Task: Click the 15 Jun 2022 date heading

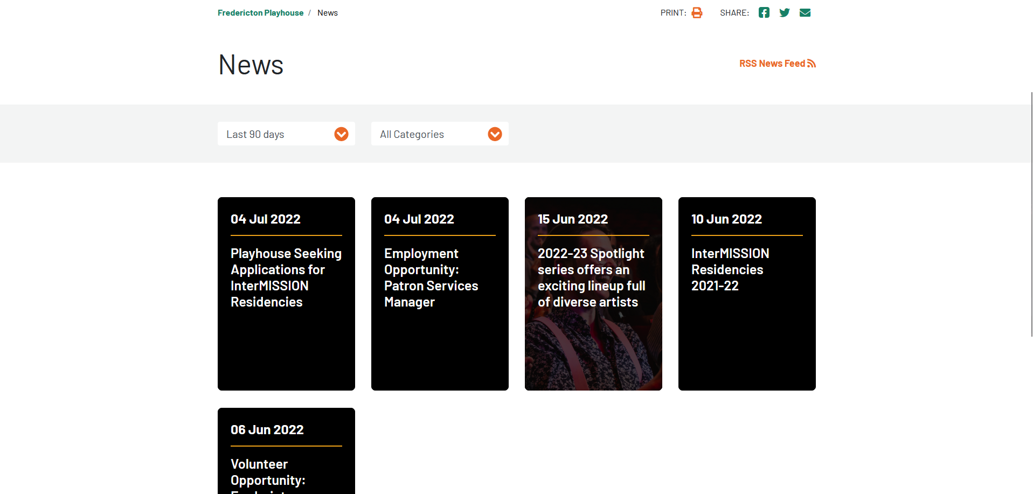Action: [x=573, y=219]
